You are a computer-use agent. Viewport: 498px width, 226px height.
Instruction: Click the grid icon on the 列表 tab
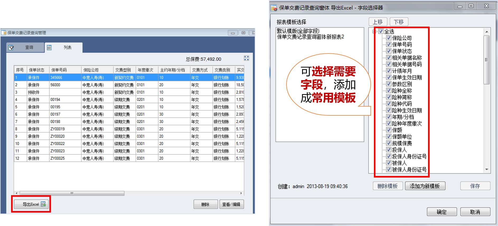(49, 48)
